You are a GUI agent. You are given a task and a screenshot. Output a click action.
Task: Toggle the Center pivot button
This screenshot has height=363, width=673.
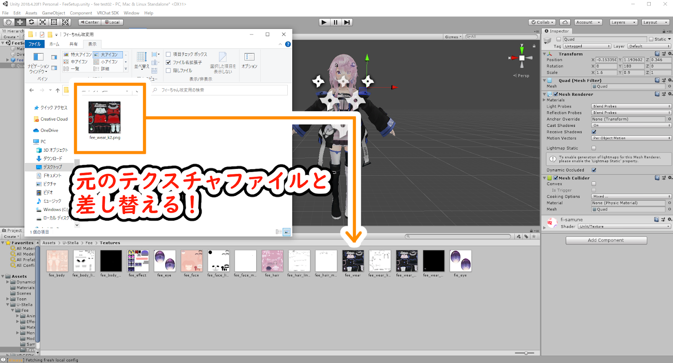click(90, 22)
